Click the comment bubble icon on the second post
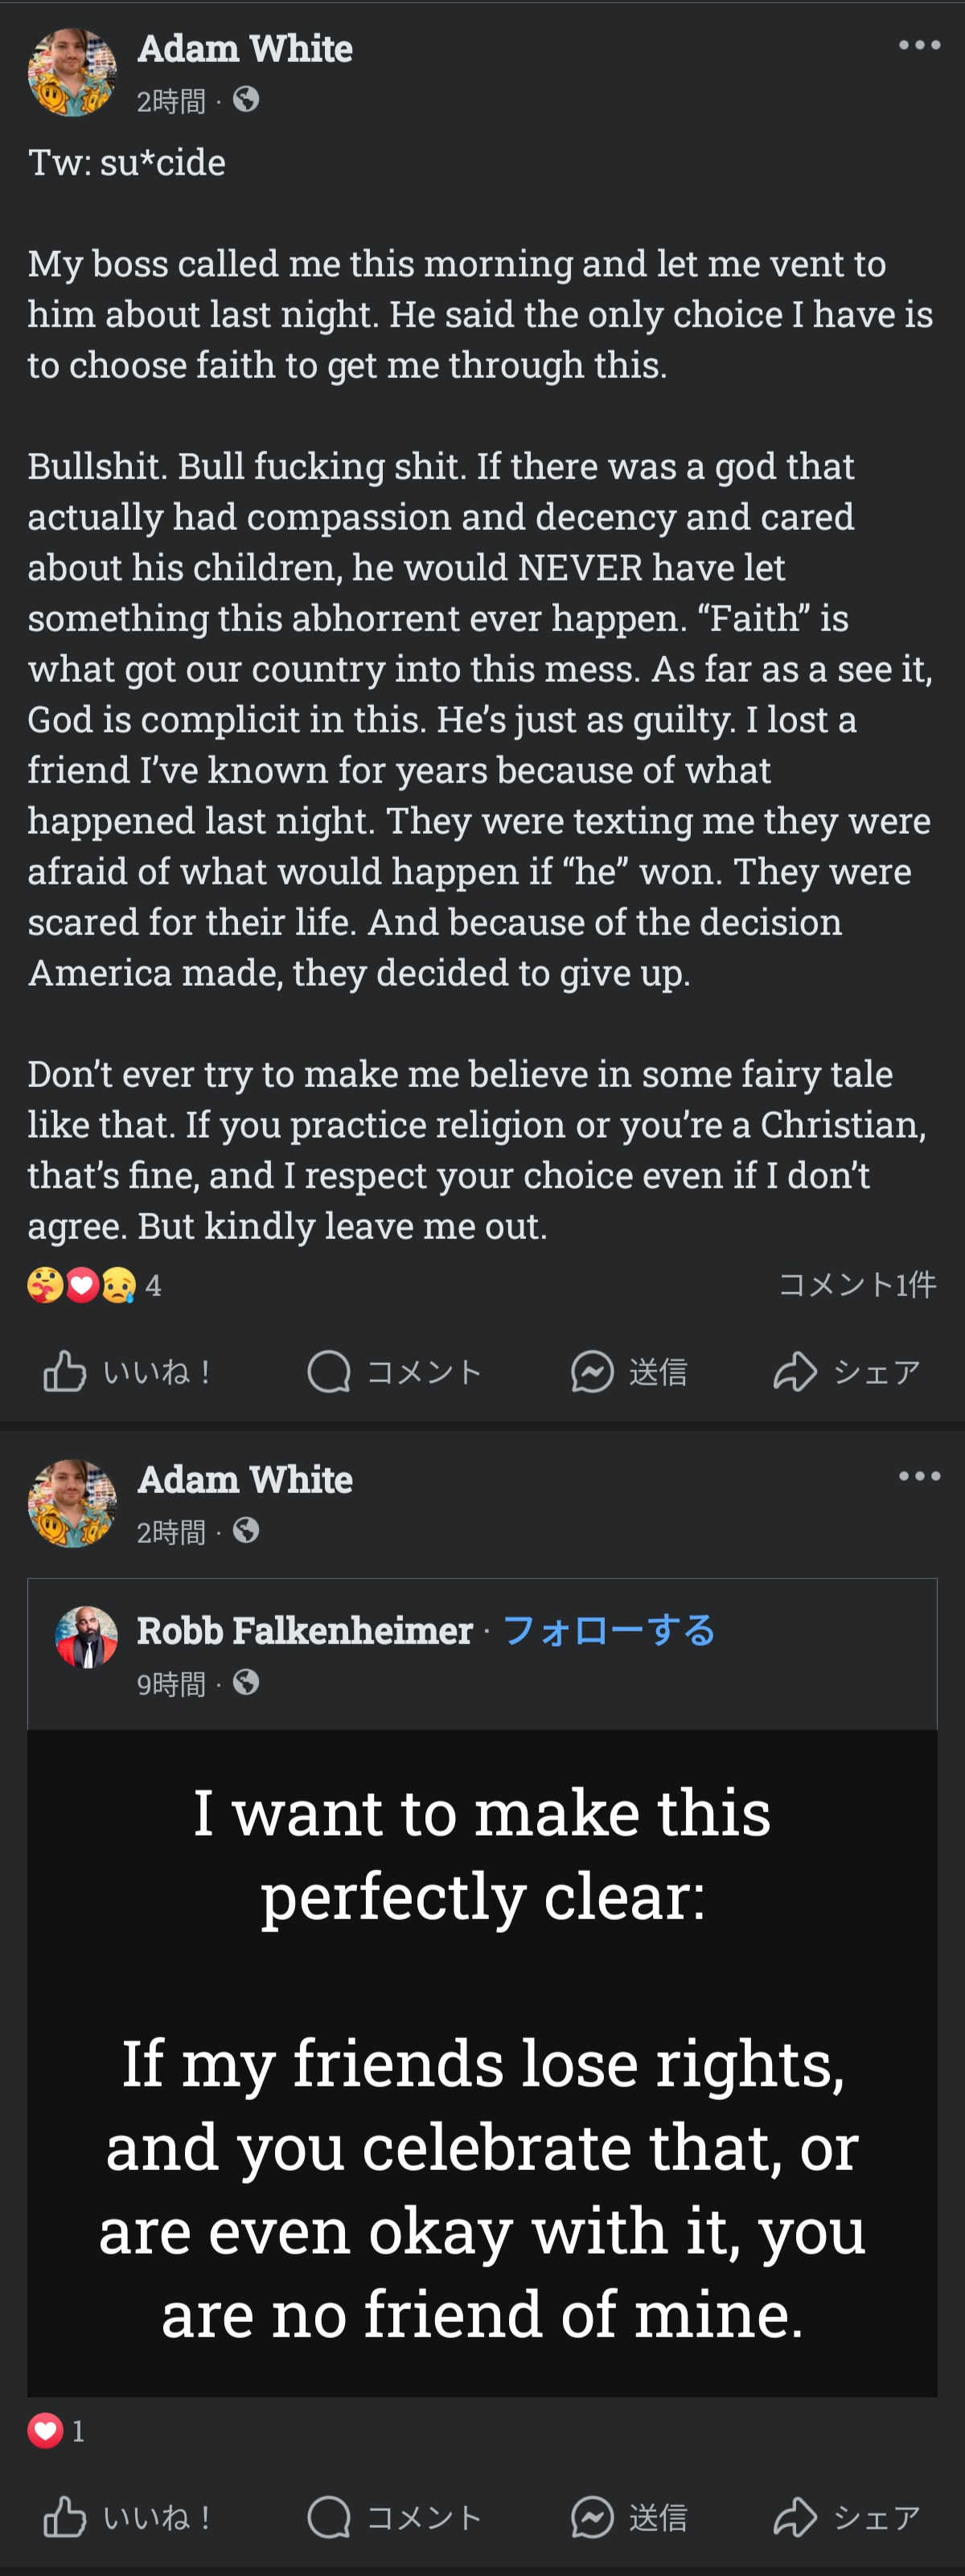This screenshot has height=2576, width=965. tap(329, 2517)
